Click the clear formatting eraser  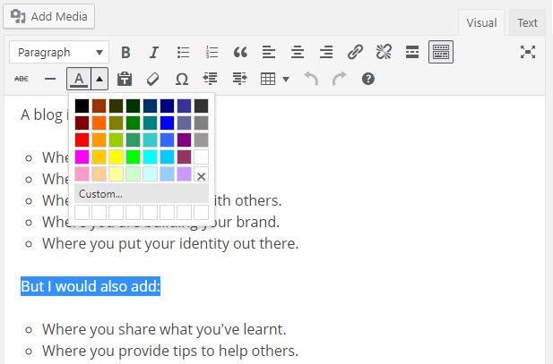pyautogui.click(x=153, y=80)
